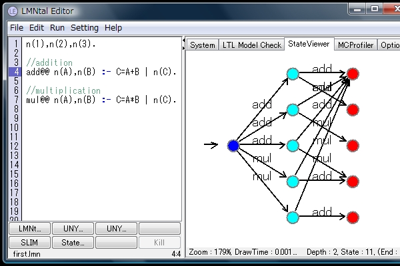400x266 pixels.
Task: Select the topmost cyan state node
Action: pos(292,73)
